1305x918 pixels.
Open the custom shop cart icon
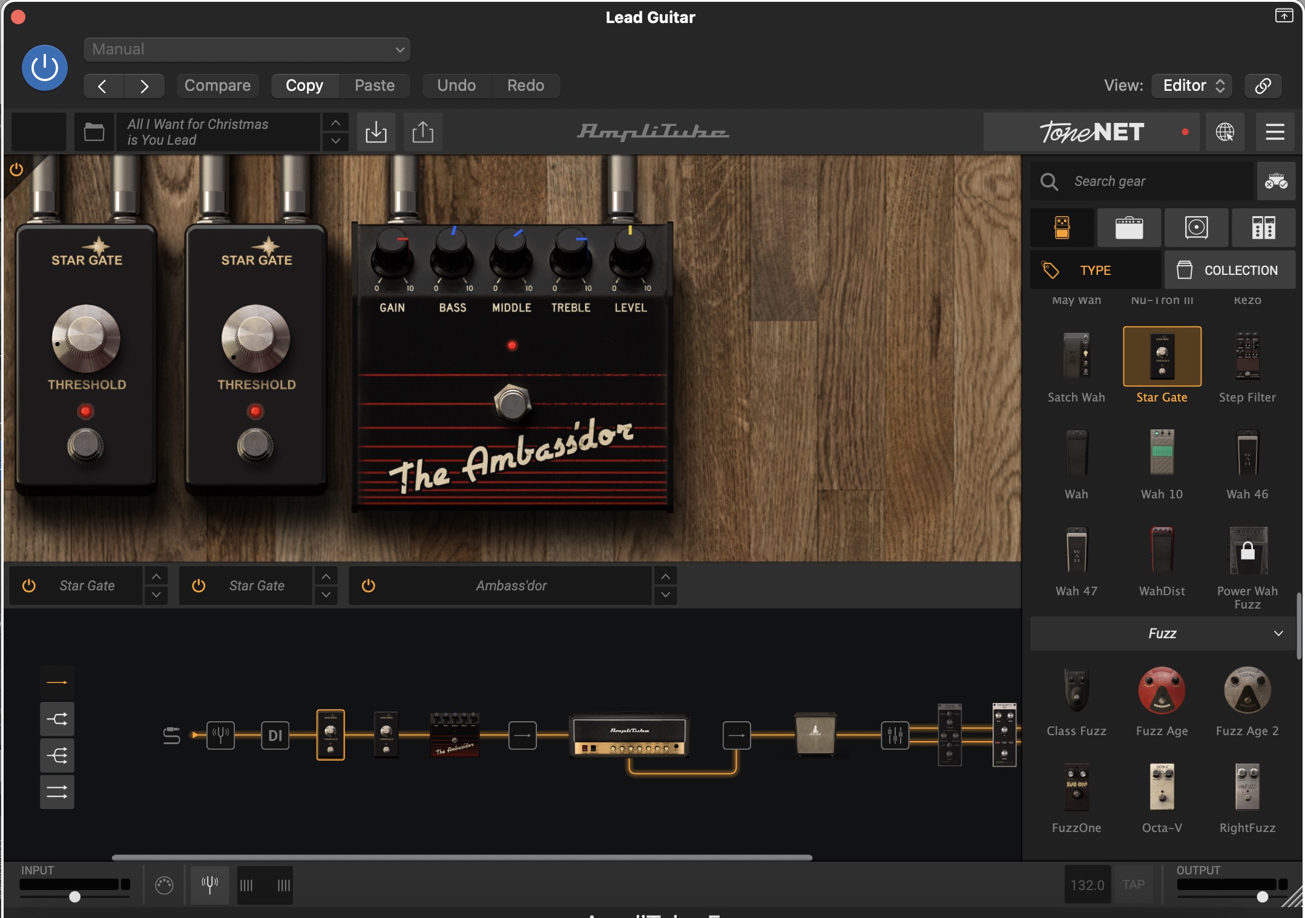1276,181
